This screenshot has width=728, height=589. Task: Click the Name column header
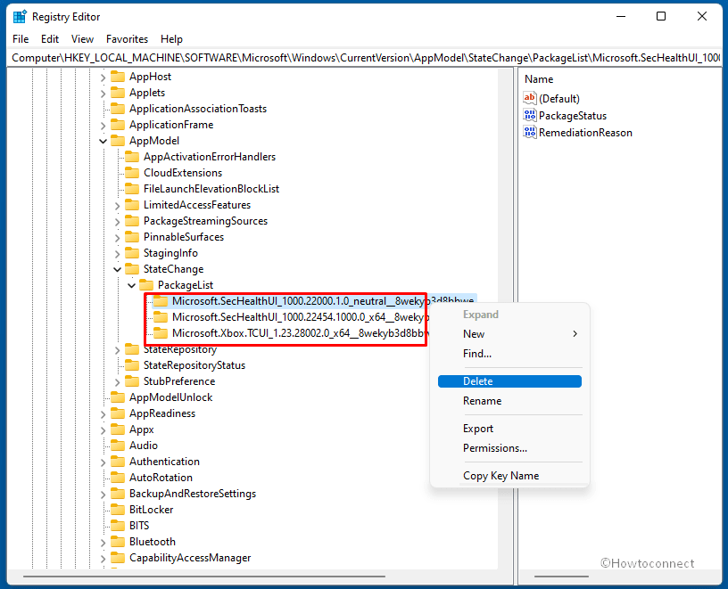[x=539, y=79]
